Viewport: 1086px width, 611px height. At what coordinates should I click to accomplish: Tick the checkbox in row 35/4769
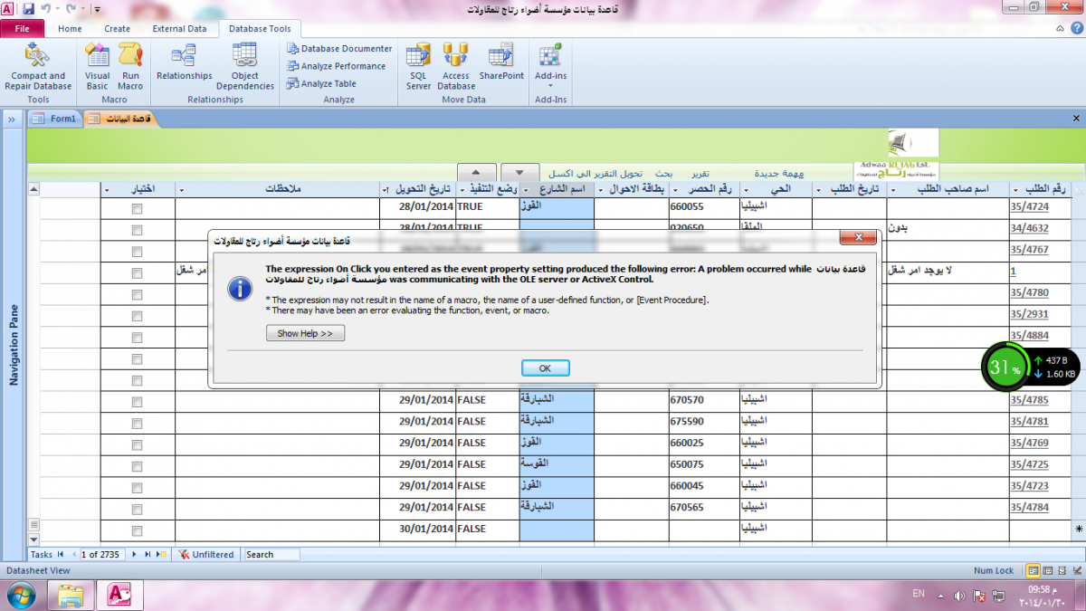(138, 444)
